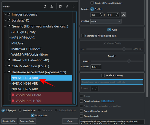Viewport: 150px width, 125px height.
Task: Check Separate file for each audio track
Action: [x=83, y=36]
